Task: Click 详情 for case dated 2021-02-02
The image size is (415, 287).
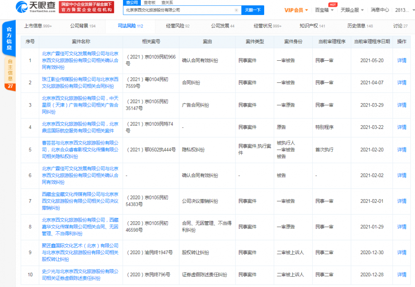Action: pos(402,176)
